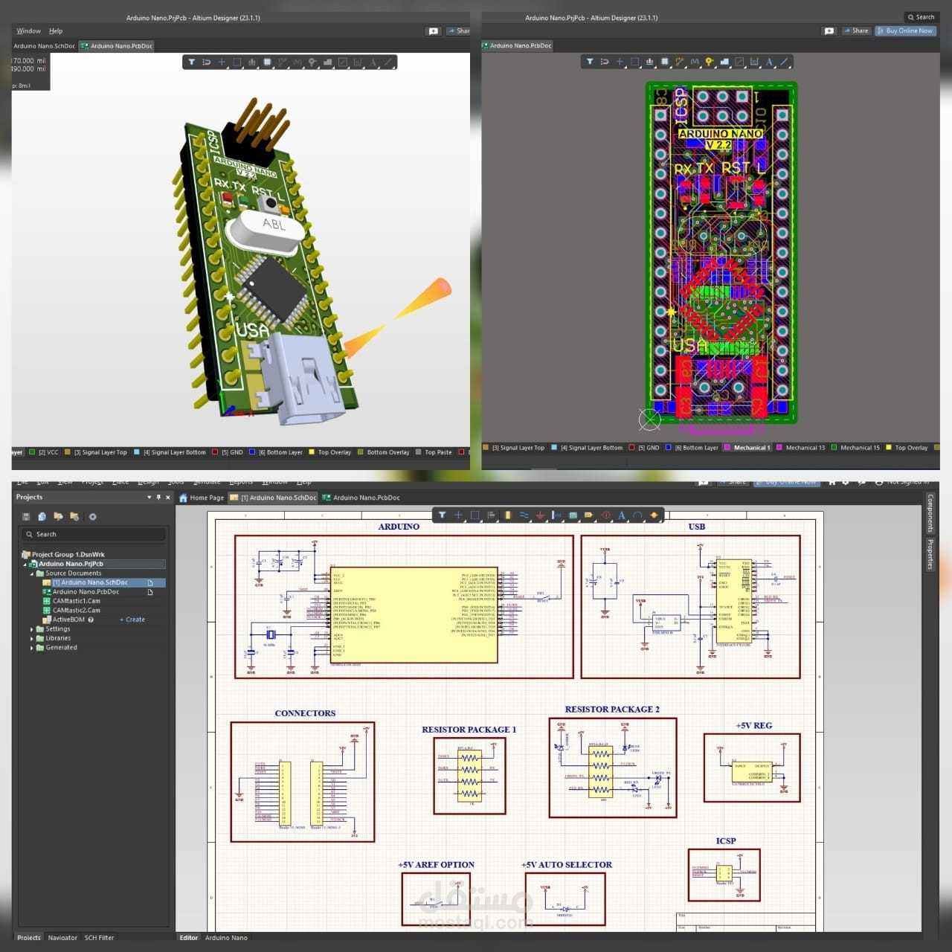The height and width of the screenshot is (952, 952).
Task: Click the Share button in the 2D PCB window
Action: click(x=855, y=30)
